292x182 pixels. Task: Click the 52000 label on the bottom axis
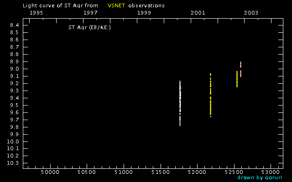[x=197, y=172]
